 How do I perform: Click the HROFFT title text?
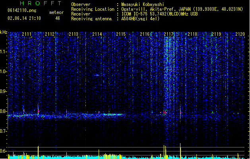pyautogui.click(x=41, y=3)
